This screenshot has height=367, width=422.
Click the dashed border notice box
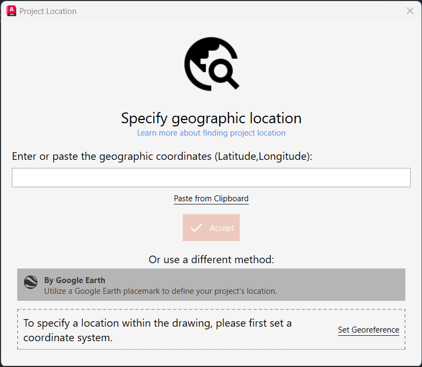211,329
